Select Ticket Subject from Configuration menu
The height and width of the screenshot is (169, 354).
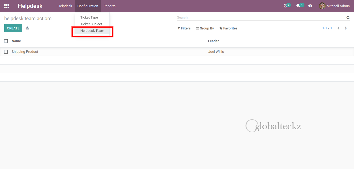(x=92, y=24)
